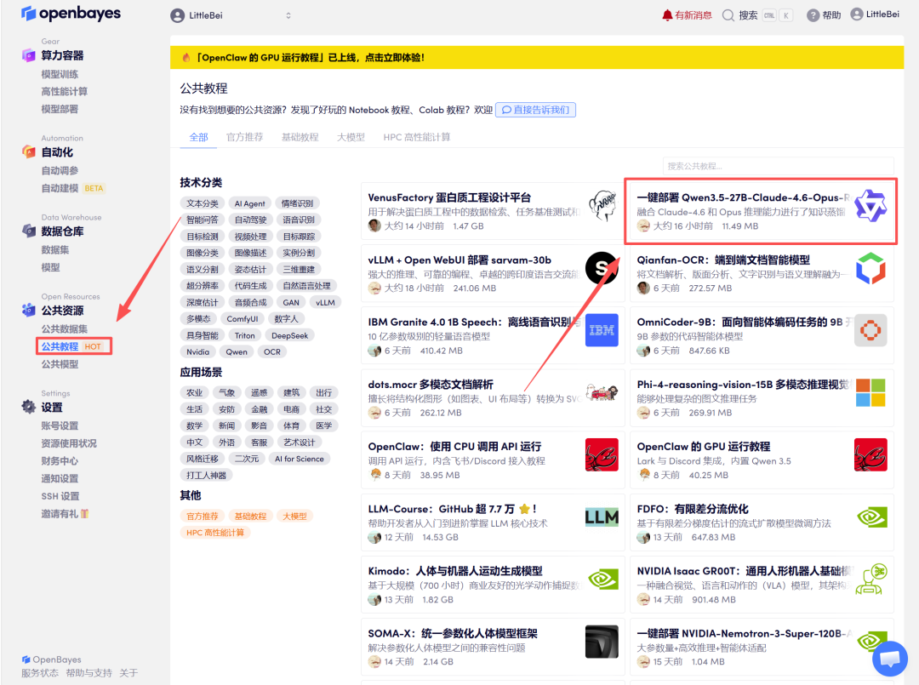
Task: Click the VenusFactory card thumbnail
Action: click(x=602, y=206)
